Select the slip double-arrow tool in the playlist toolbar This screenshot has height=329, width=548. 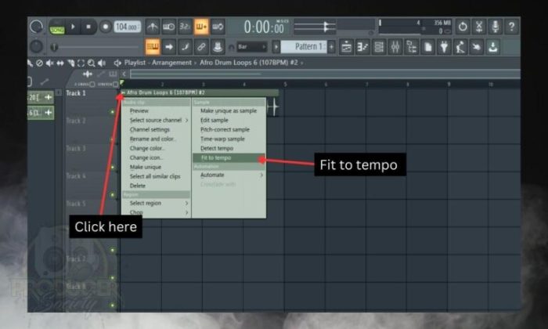[60, 63]
